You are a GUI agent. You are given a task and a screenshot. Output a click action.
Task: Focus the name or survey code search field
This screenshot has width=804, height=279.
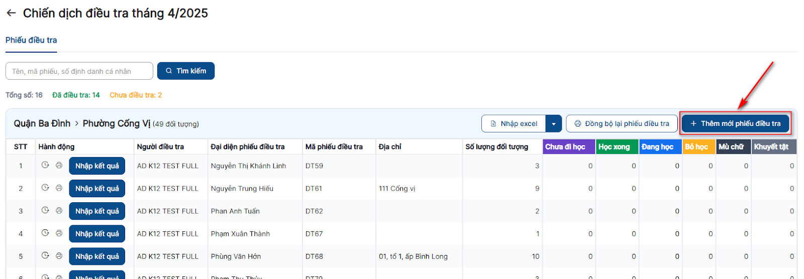[x=79, y=71]
